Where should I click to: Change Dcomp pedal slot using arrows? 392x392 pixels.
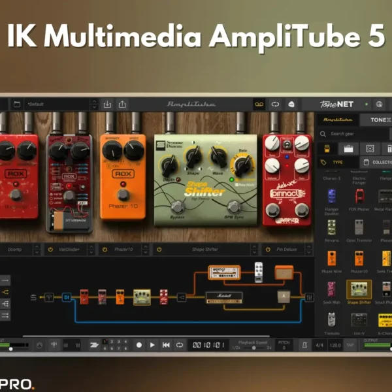tap(37, 250)
